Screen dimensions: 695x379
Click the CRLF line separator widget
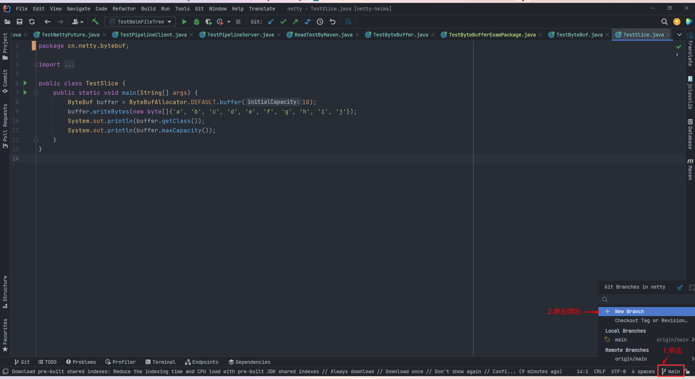pyautogui.click(x=599, y=371)
